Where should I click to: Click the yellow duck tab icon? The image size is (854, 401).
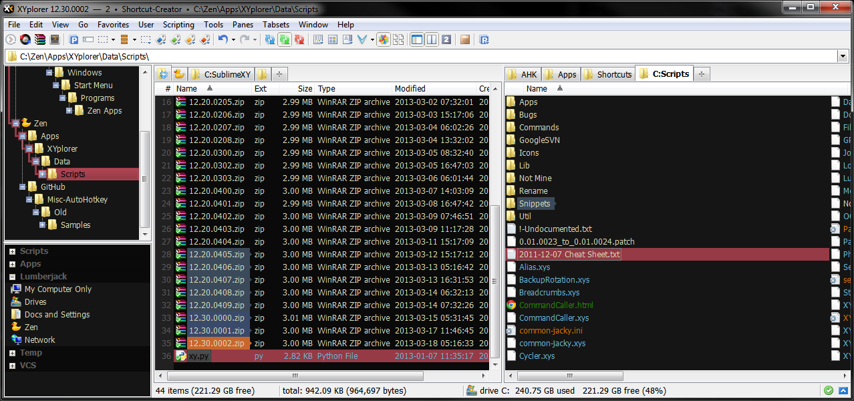(179, 74)
